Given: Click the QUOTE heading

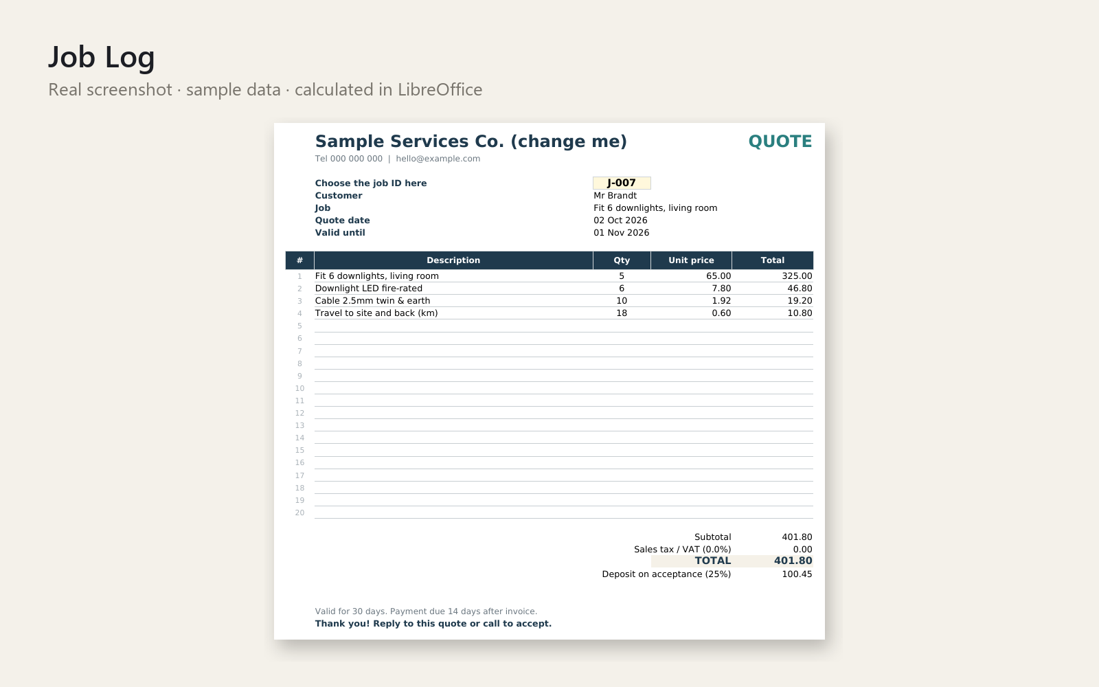Looking at the screenshot, I should click(780, 142).
